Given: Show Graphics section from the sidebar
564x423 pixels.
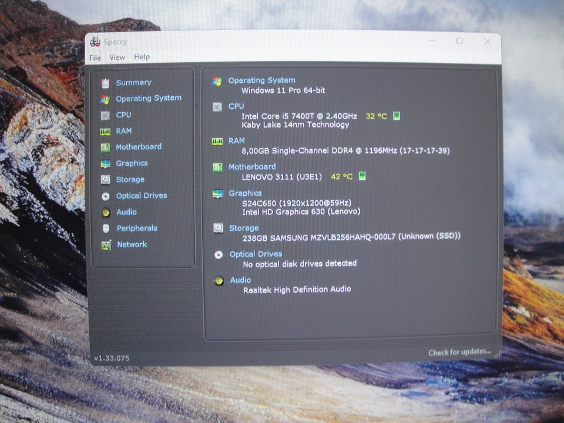Looking at the screenshot, I should (x=132, y=163).
